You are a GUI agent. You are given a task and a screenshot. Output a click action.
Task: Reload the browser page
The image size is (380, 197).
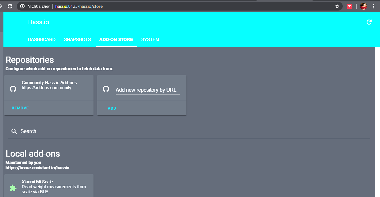10,6
